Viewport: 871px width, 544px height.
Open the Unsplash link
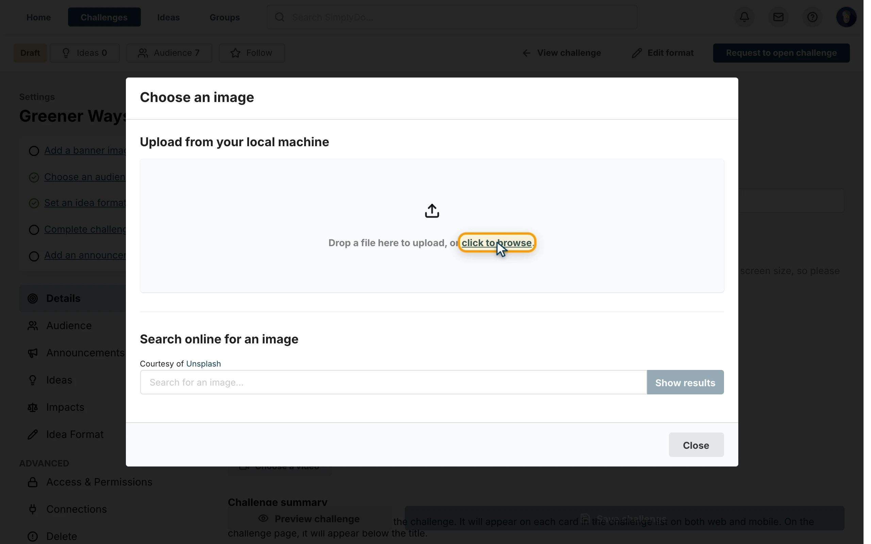click(x=203, y=364)
